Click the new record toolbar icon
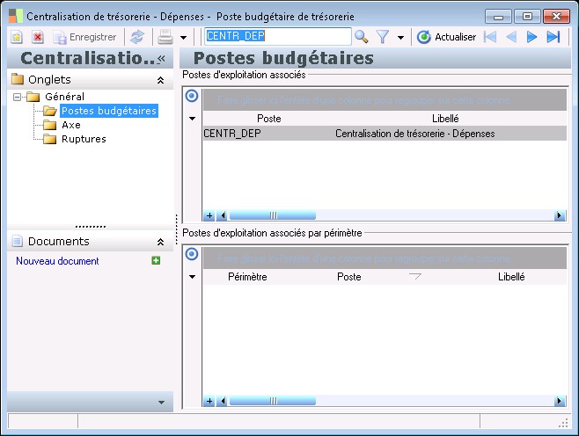The width and height of the screenshot is (579, 436). coord(17,37)
